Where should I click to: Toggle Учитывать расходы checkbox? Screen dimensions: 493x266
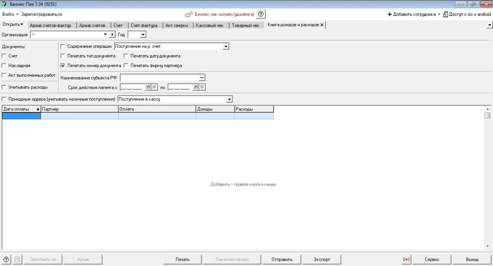pyautogui.click(x=4, y=87)
